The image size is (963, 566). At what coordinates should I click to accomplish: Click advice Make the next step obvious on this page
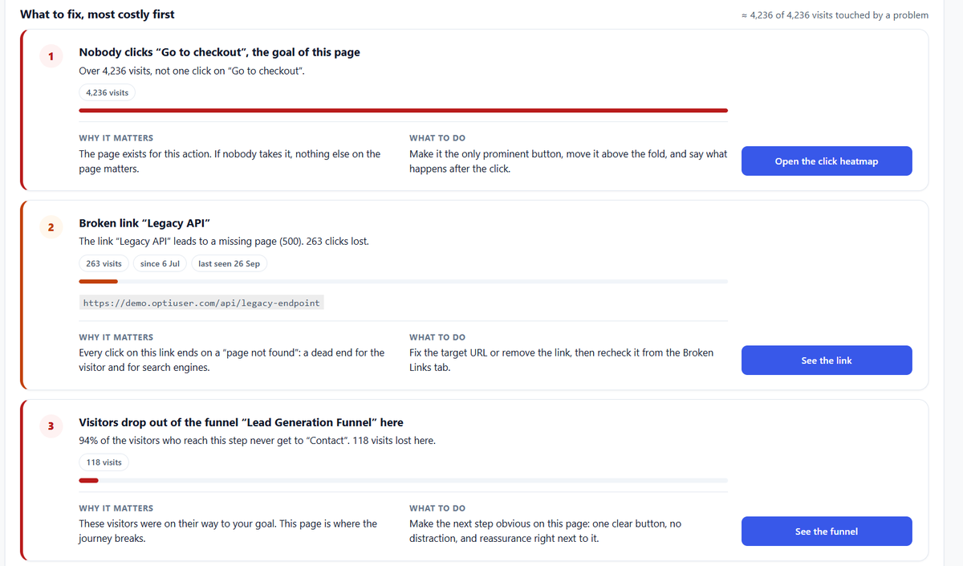545,531
